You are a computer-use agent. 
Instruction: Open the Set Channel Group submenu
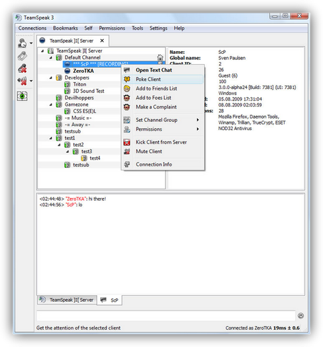[164, 120]
